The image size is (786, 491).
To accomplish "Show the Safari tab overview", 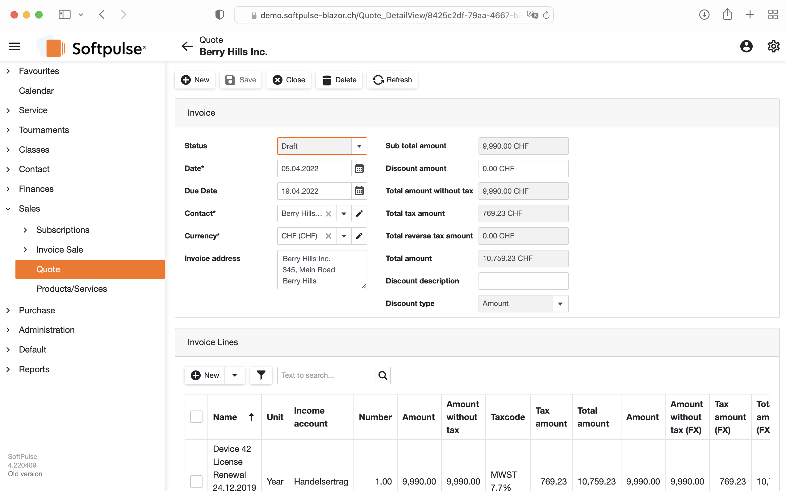I will pyautogui.click(x=773, y=14).
